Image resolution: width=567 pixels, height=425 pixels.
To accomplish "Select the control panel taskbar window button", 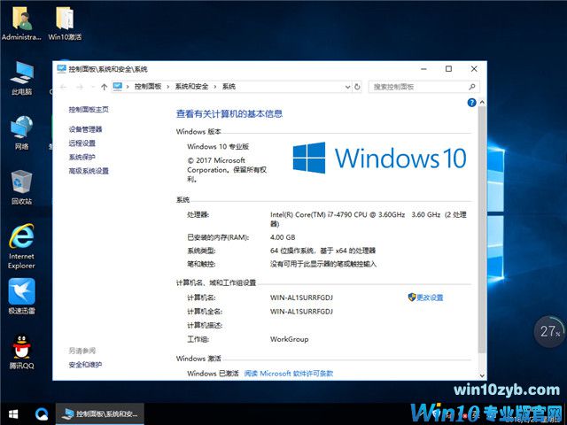I will 99,413.
